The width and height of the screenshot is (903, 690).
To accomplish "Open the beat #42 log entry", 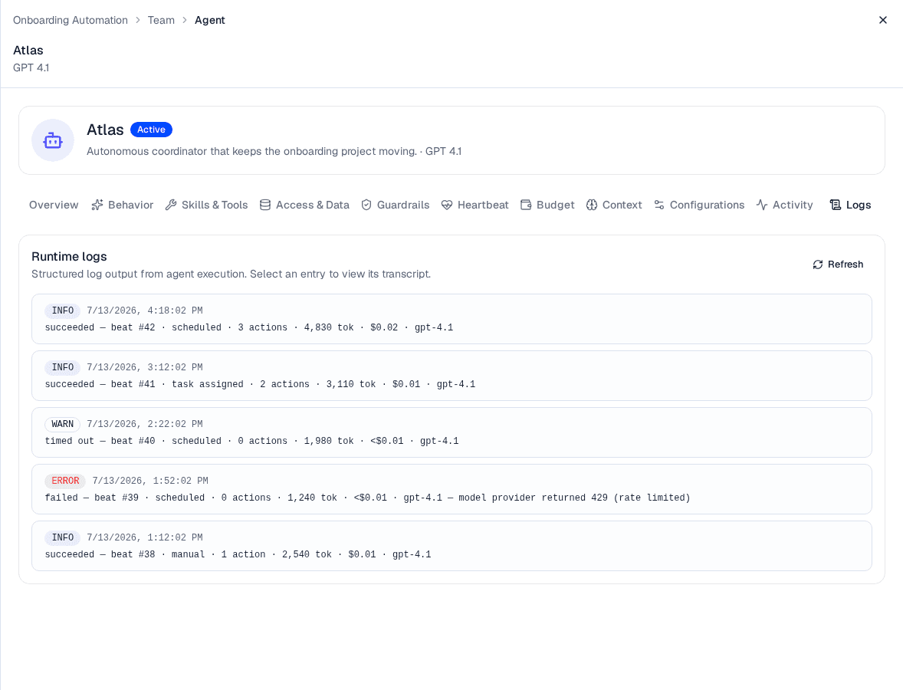I will click(x=451, y=319).
